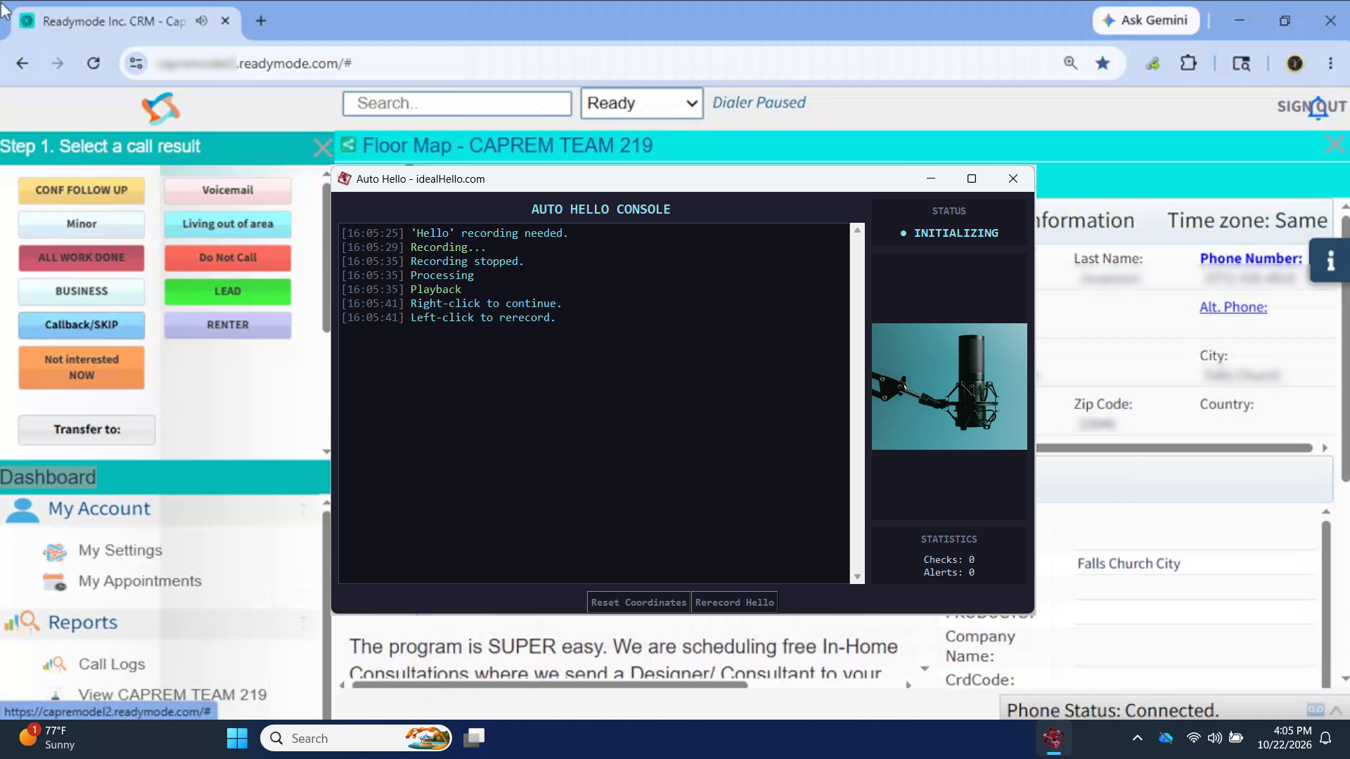
Task: Select Voicemail call result
Action: pyautogui.click(x=228, y=190)
